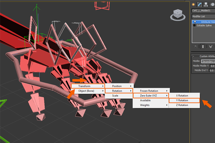Open the Motion command panel tab

(x=212, y=5)
